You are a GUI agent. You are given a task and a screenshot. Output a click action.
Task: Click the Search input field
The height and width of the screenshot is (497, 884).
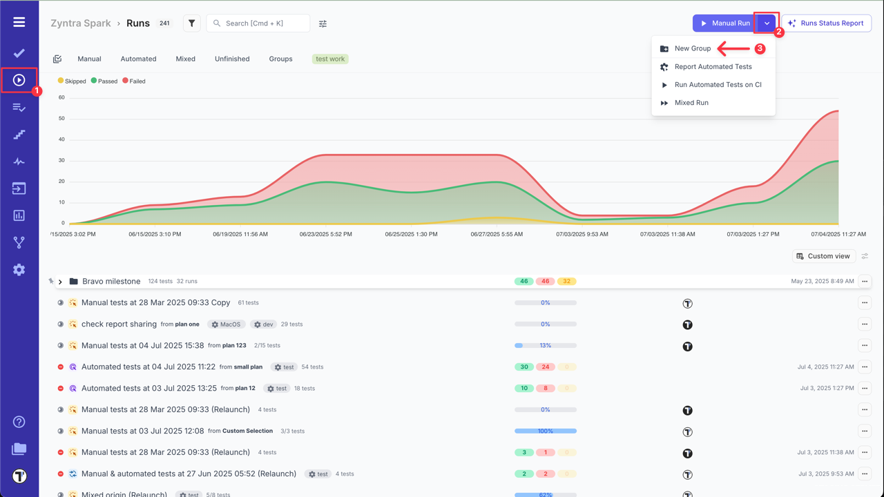[262, 23]
